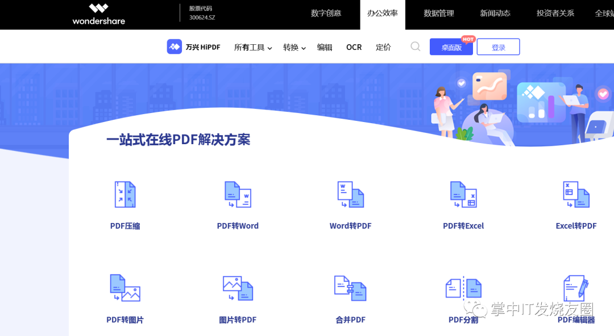
Task: Click the 桌面版 button
Action: point(451,47)
